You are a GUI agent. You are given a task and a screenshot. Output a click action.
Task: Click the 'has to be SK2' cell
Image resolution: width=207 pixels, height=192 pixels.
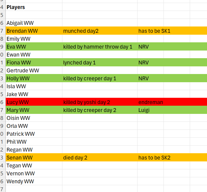click(x=150, y=157)
